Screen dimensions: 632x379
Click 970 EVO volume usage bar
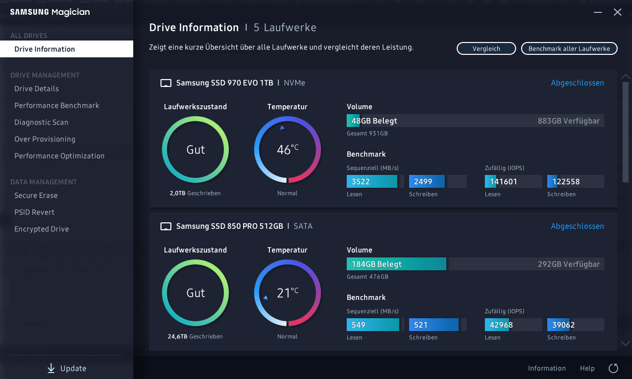[x=475, y=121]
